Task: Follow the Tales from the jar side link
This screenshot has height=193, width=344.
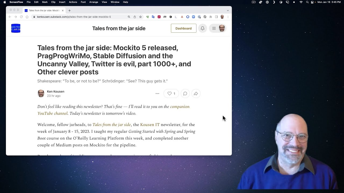Action: 112,125
